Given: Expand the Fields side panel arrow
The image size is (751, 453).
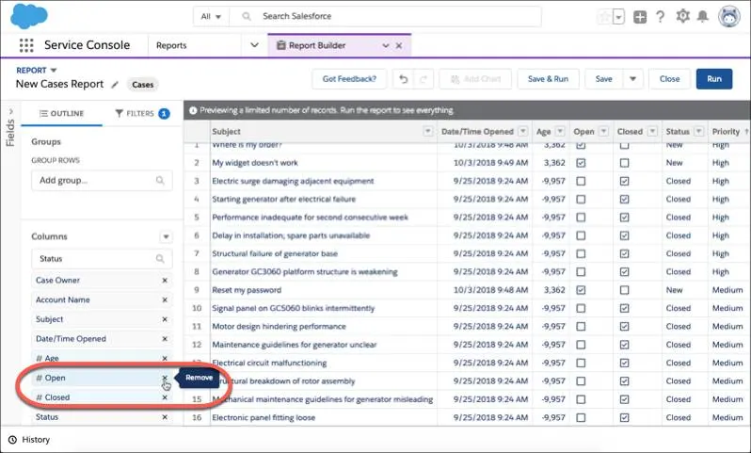Looking at the screenshot, I should [10, 112].
